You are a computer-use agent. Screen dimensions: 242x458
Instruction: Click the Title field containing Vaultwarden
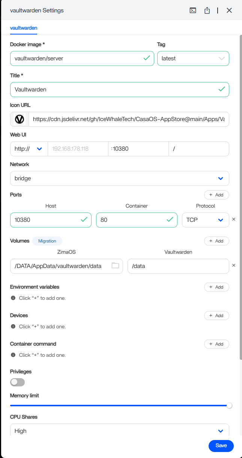(120, 90)
